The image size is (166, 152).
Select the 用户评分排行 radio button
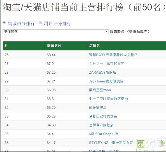tap(40, 23)
